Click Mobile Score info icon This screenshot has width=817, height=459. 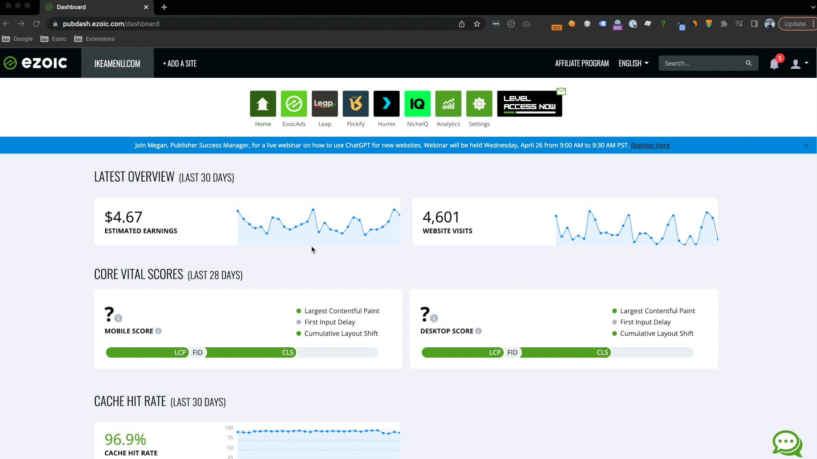158,331
